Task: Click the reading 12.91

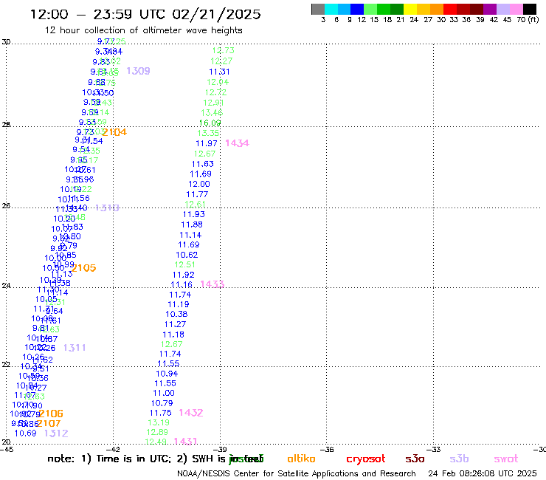Action: click(213, 103)
